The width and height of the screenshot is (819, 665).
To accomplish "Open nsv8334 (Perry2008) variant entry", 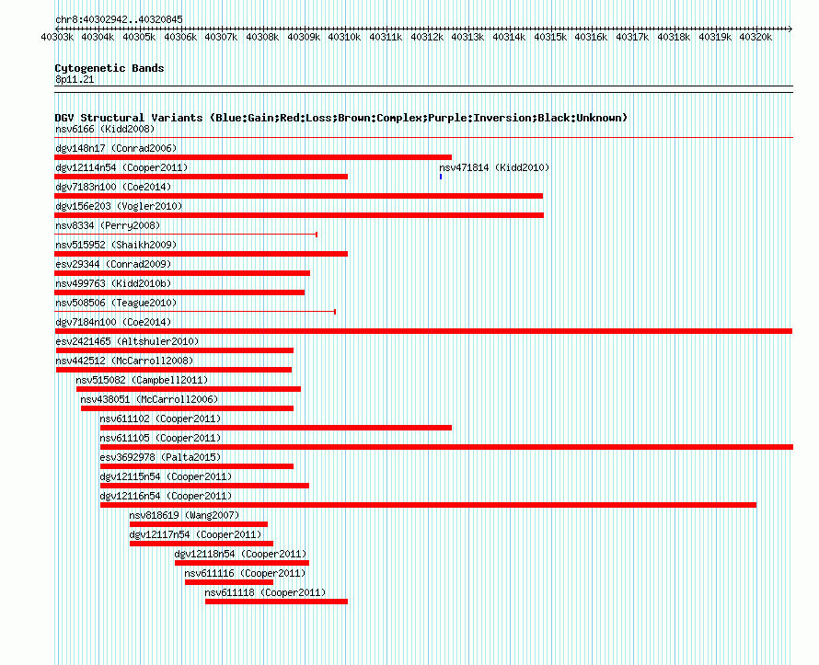I will (x=108, y=225).
